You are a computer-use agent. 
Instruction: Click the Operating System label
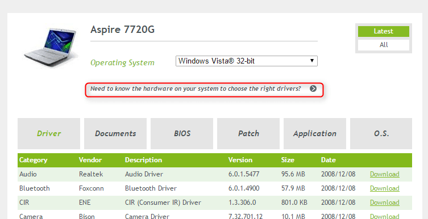[x=122, y=62]
